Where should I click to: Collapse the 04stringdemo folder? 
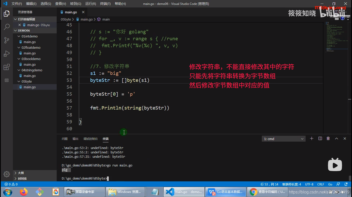click(35, 70)
